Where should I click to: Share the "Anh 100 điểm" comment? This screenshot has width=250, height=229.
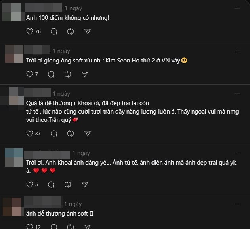(88, 31)
